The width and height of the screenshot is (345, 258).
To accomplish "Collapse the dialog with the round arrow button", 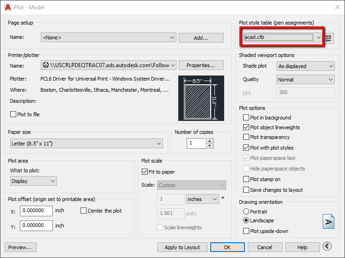I will click(x=327, y=246).
